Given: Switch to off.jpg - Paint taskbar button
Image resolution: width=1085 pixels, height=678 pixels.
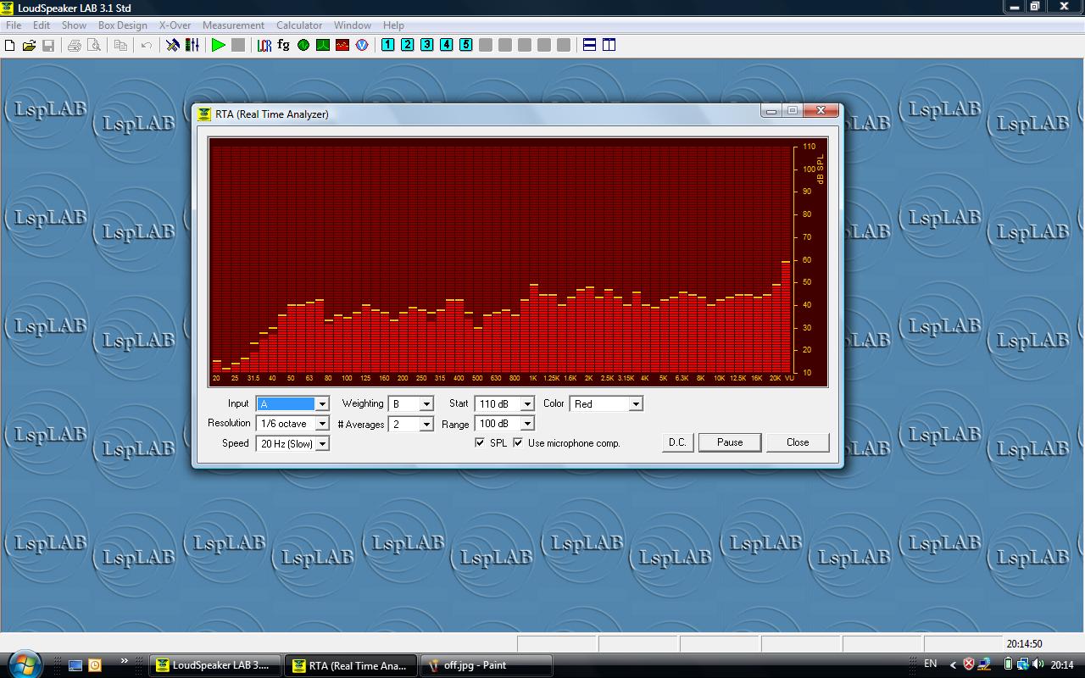Looking at the screenshot, I should (486, 665).
